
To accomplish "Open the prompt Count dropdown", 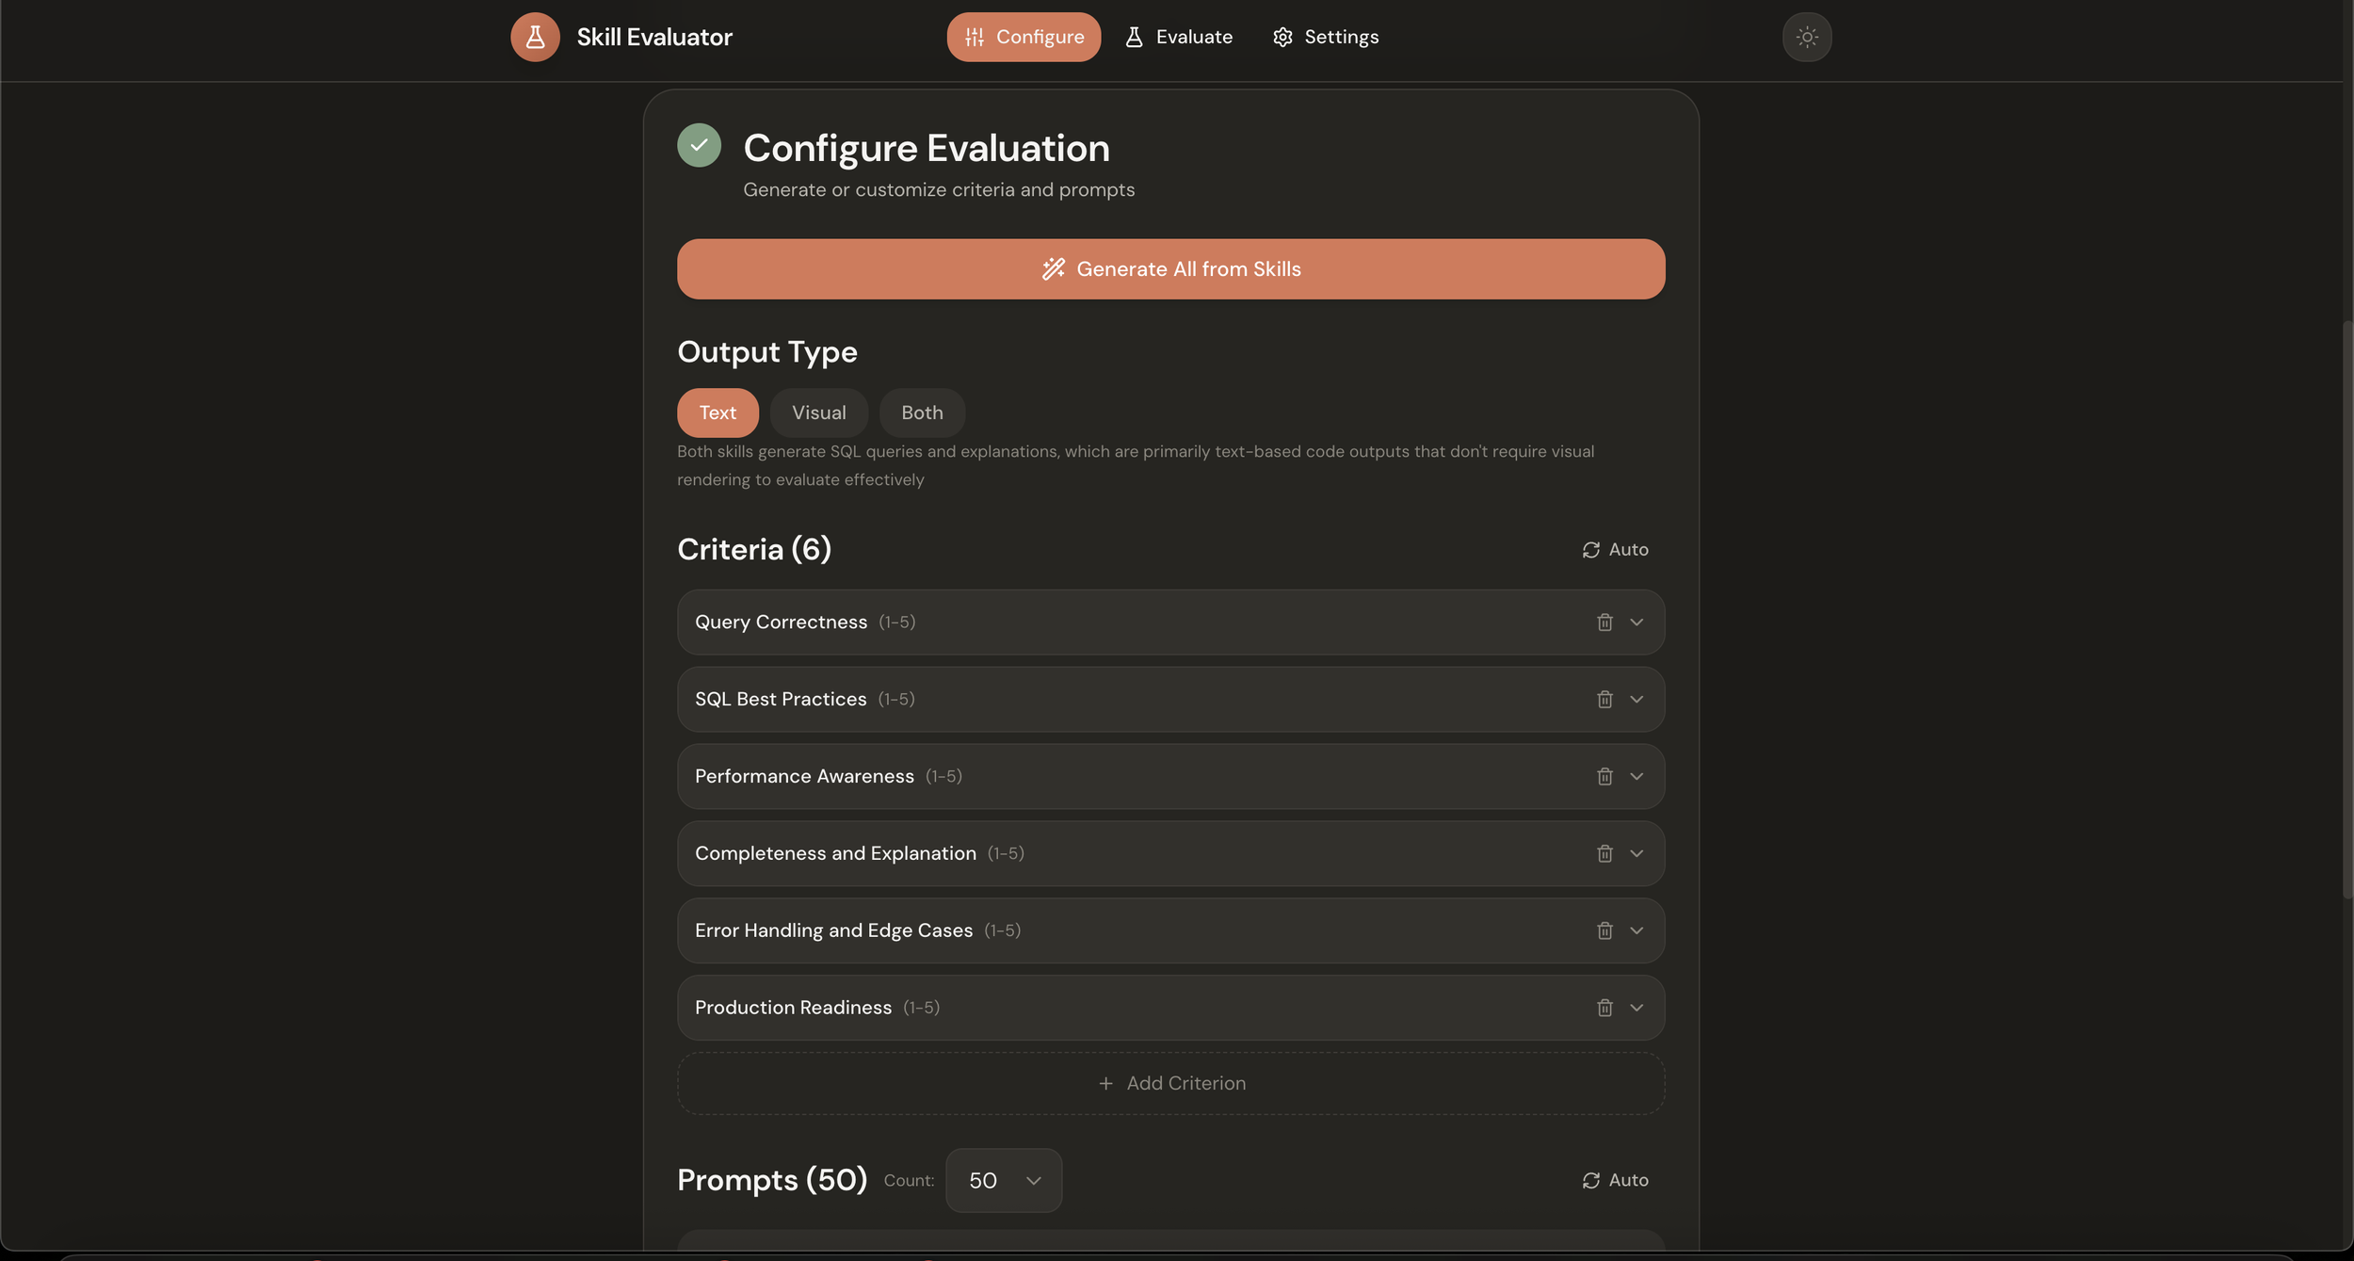I will coord(1004,1180).
